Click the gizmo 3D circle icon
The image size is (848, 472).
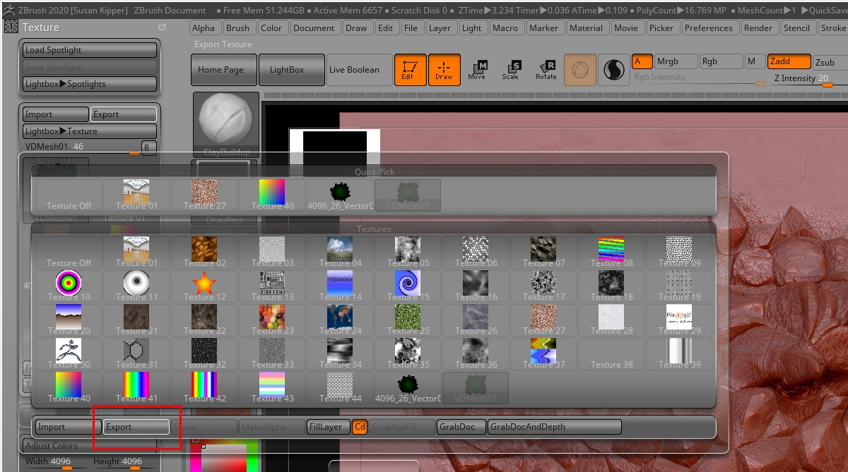click(x=579, y=70)
